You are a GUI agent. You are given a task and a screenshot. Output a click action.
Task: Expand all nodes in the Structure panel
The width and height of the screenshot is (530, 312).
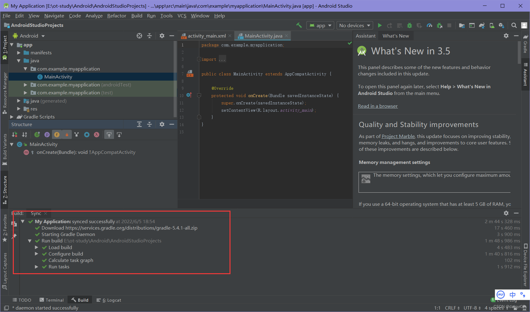click(139, 124)
